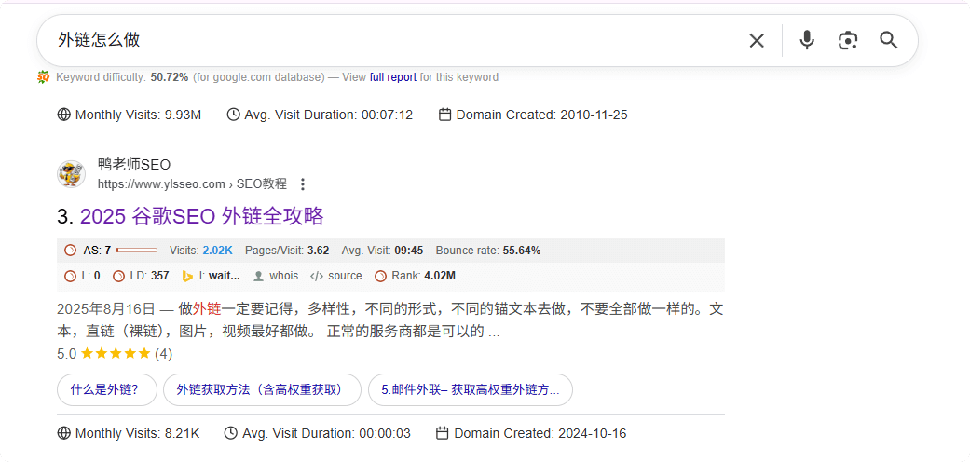Click globe icon next to Monthly Visits: 9.93M
This screenshot has width=970, height=462.
pyautogui.click(x=63, y=115)
